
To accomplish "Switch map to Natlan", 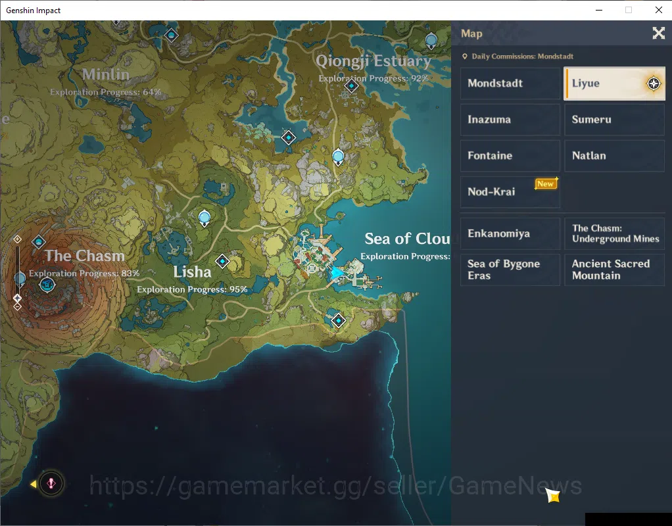I will click(614, 156).
